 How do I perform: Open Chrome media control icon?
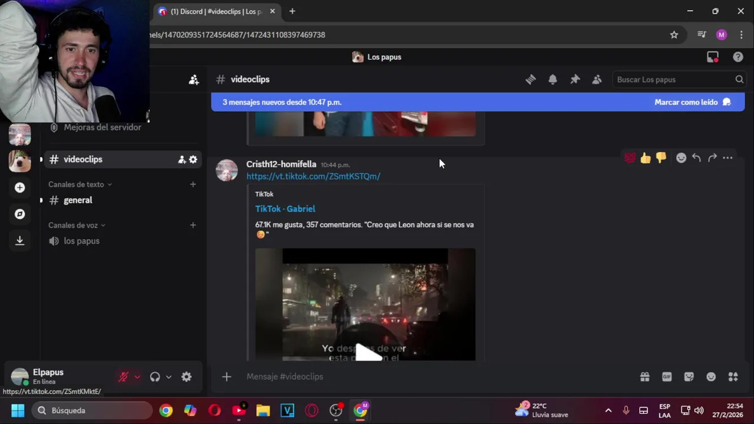pos(702,35)
